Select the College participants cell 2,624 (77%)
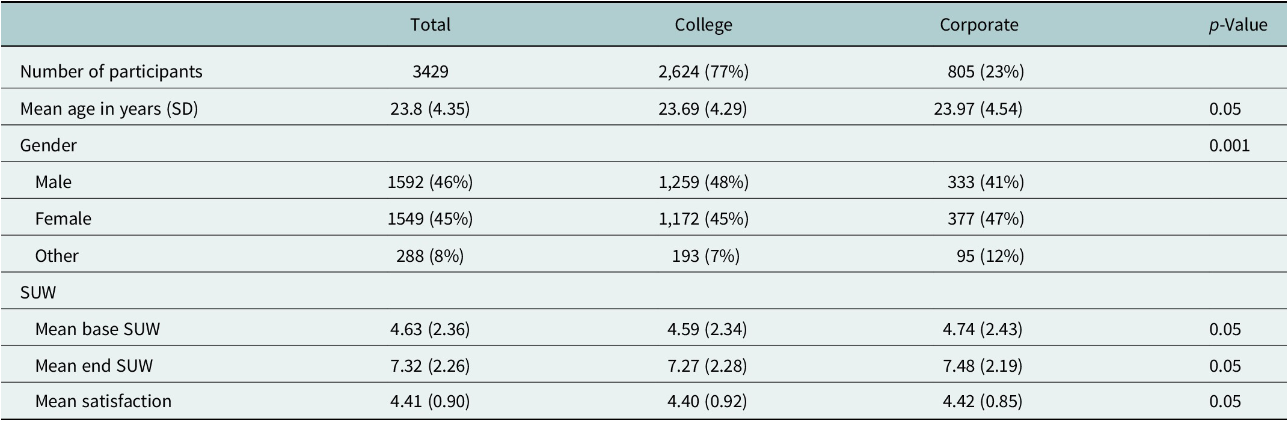 click(x=703, y=71)
